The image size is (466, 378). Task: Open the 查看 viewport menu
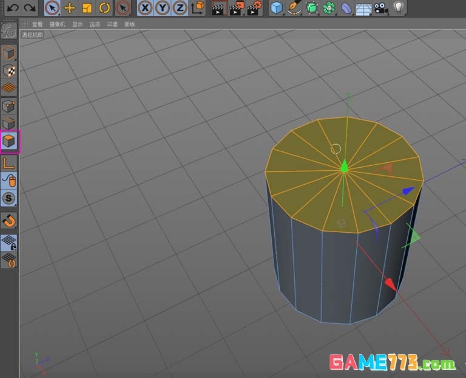point(38,24)
